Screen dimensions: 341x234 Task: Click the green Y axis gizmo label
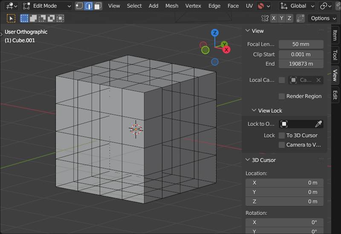pos(224,44)
